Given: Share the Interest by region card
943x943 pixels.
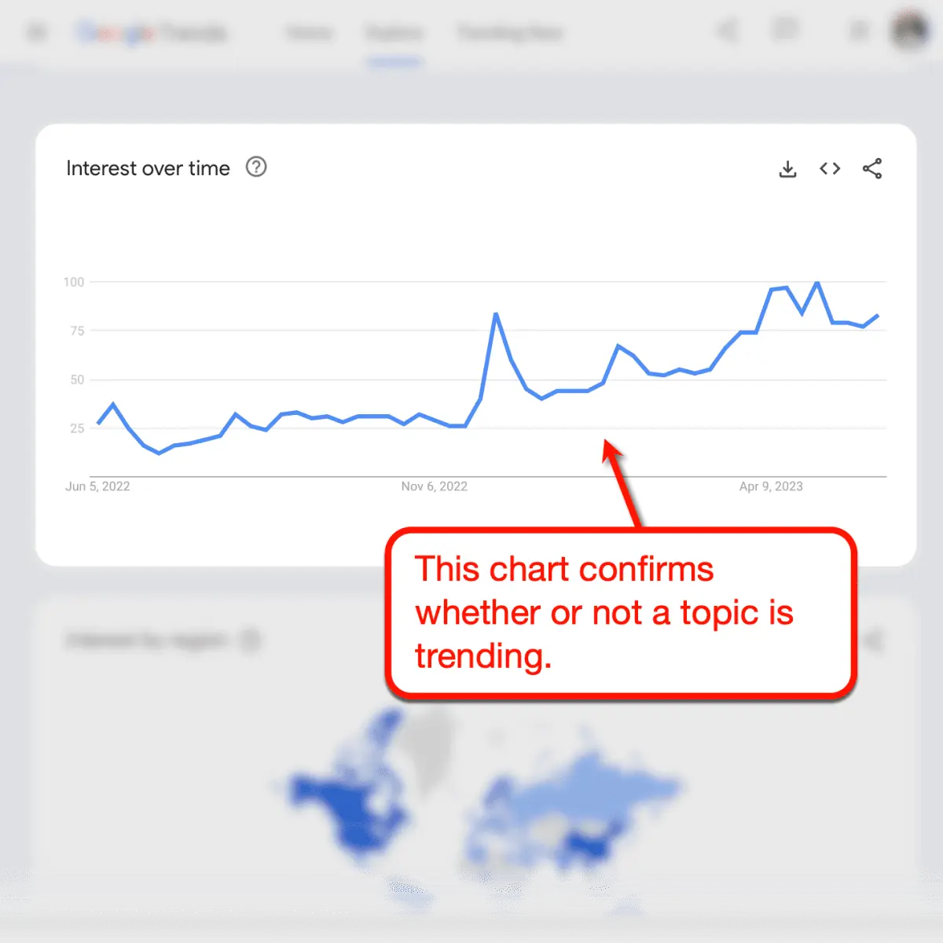Looking at the screenshot, I should 874,640.
